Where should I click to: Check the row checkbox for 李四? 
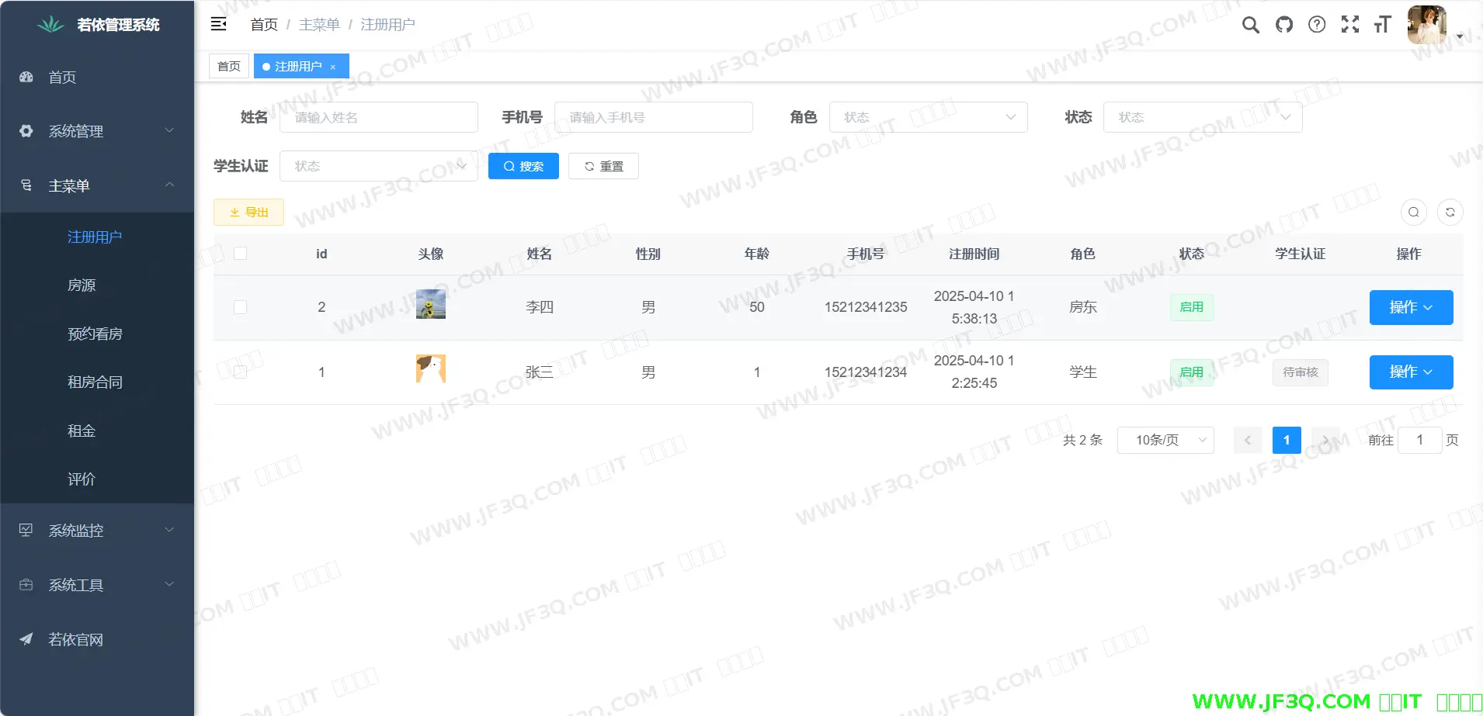click(x=241, y=307)
